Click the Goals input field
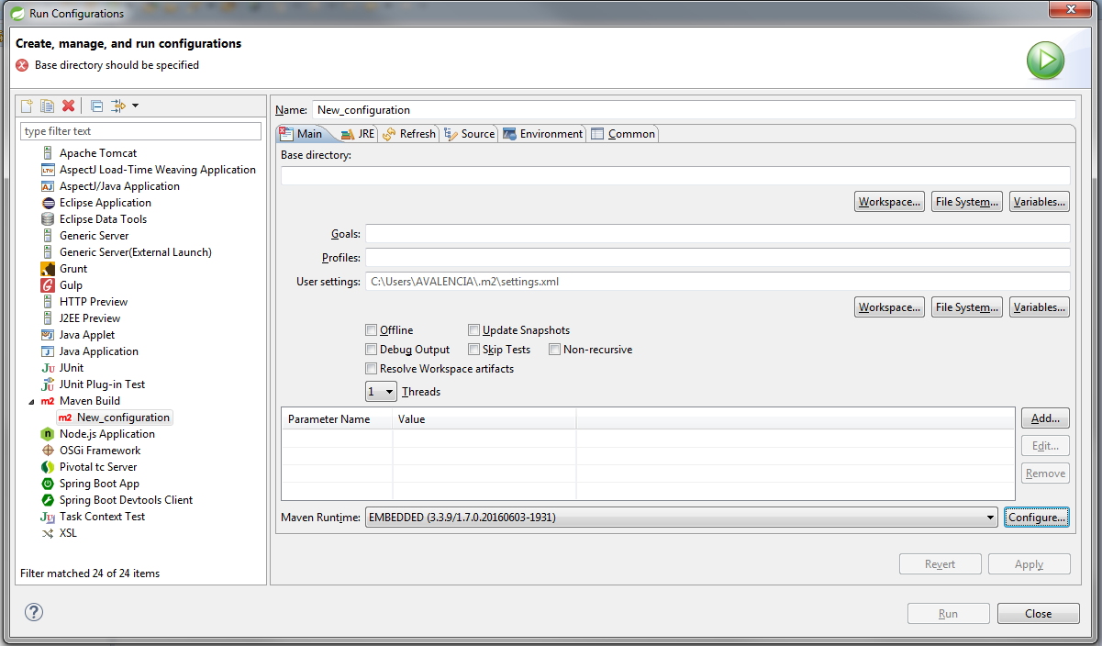The height and width of the screenshot is (646, 1102). coord(718,234)
